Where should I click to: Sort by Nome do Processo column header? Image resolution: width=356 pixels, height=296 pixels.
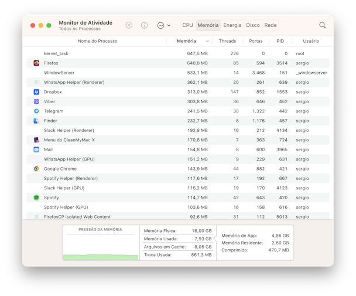coord(97,41)
